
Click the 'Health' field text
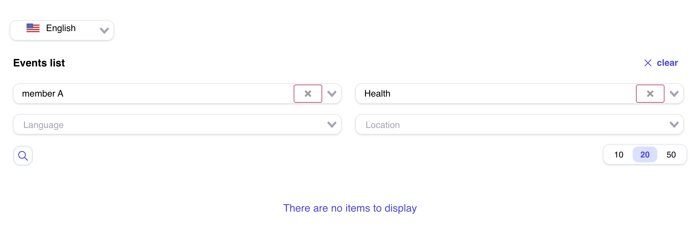point(377,94)
